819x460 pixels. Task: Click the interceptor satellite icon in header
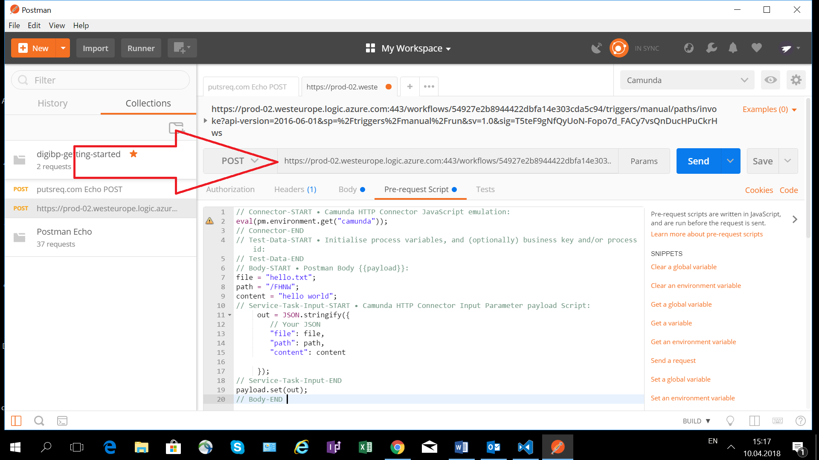coord(596,48)
